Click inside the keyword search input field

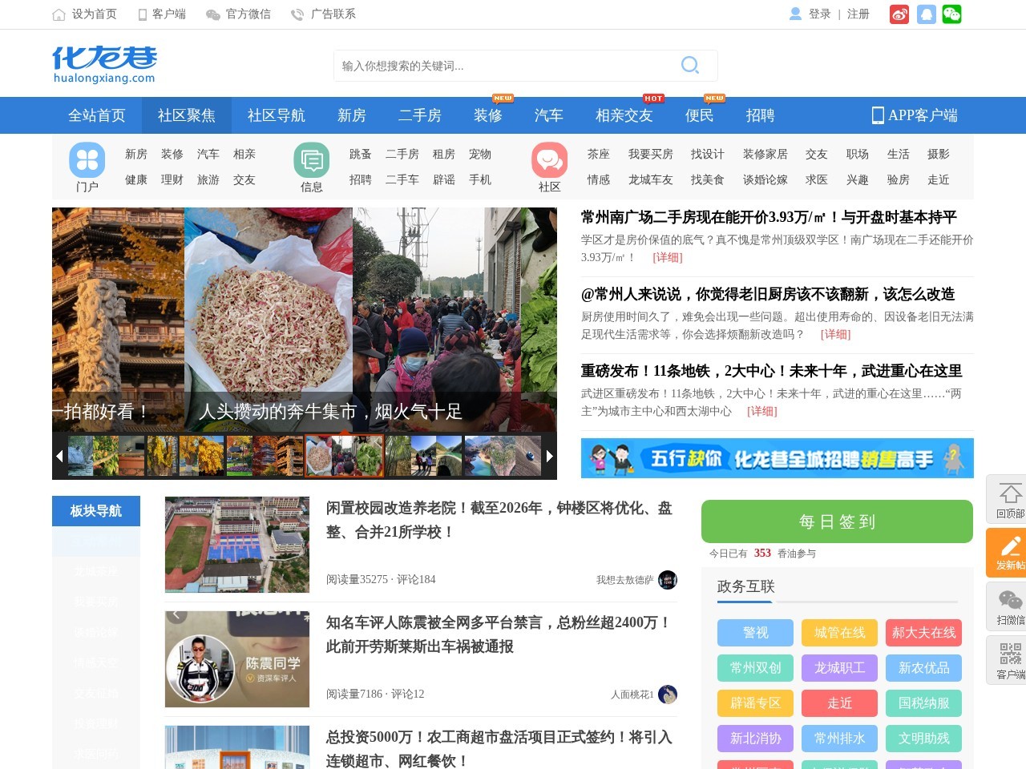click(497, 65)
